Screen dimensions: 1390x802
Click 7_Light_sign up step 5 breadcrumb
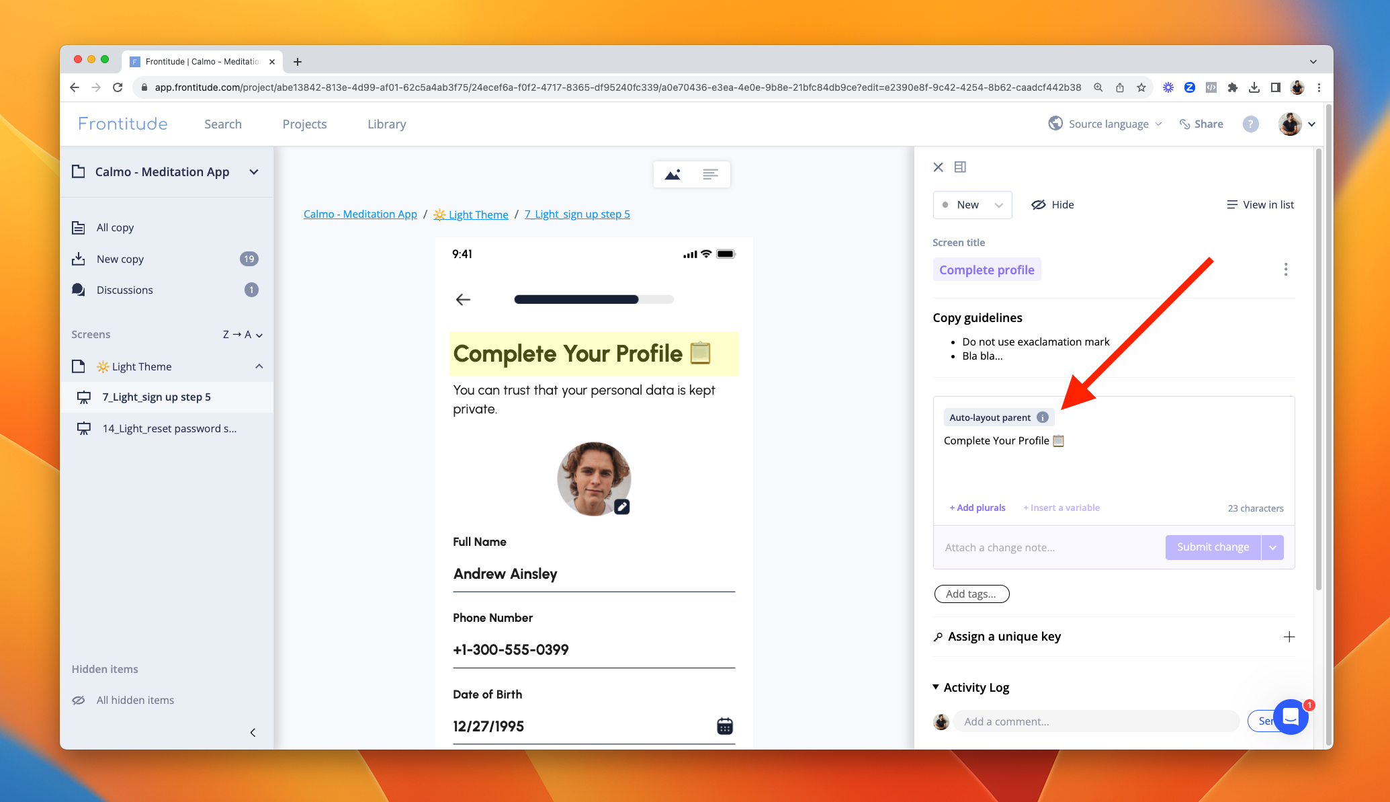click(x=577, y=214)
